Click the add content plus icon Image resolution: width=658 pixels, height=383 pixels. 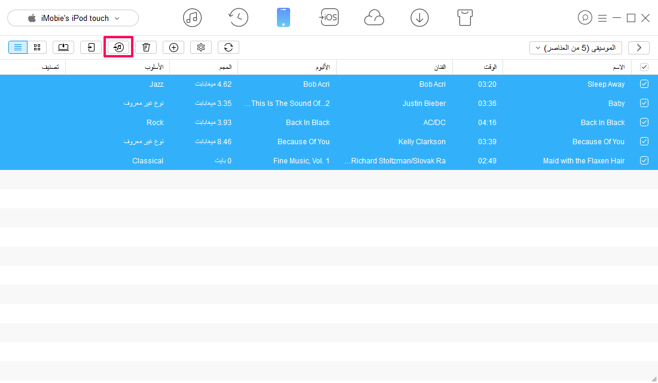pos(173,47)
